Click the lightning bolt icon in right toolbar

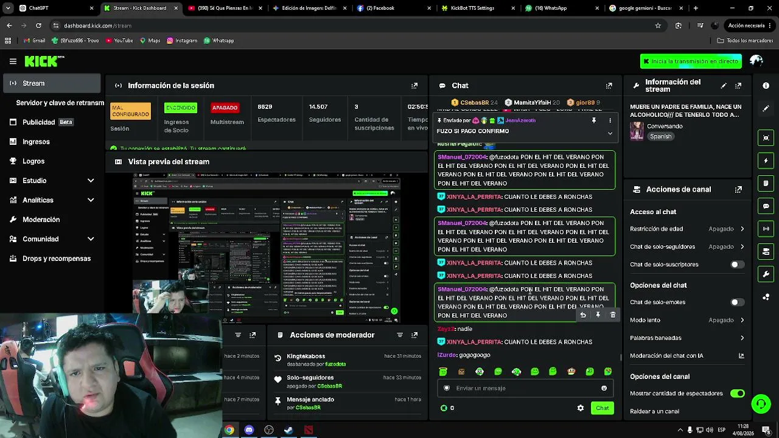coord(766,161)
